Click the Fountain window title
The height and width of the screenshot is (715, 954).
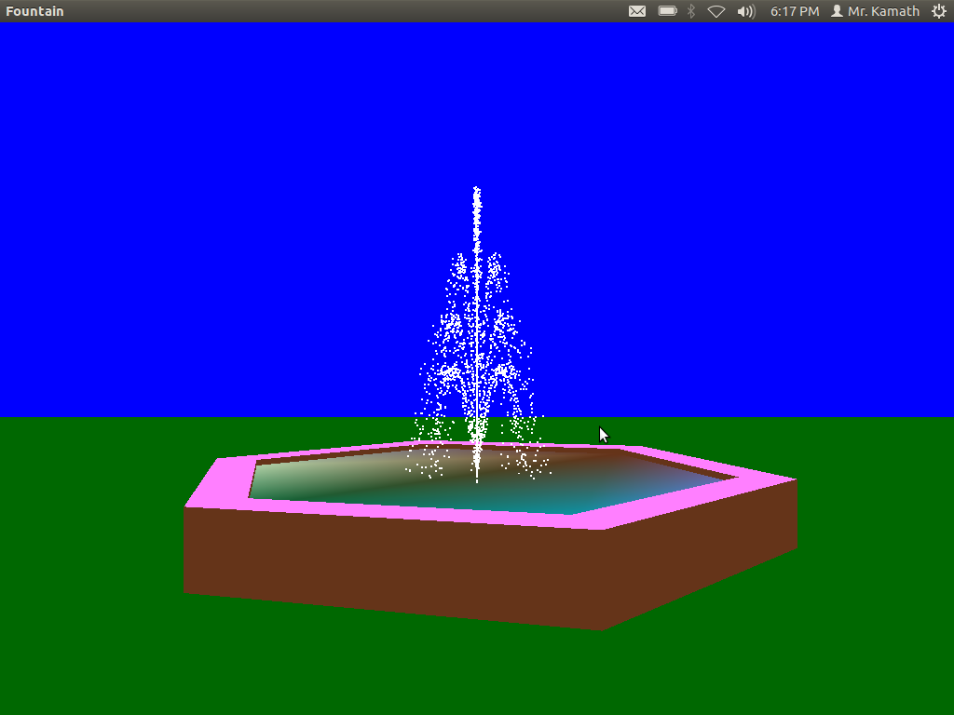click(x=34, y=10)
